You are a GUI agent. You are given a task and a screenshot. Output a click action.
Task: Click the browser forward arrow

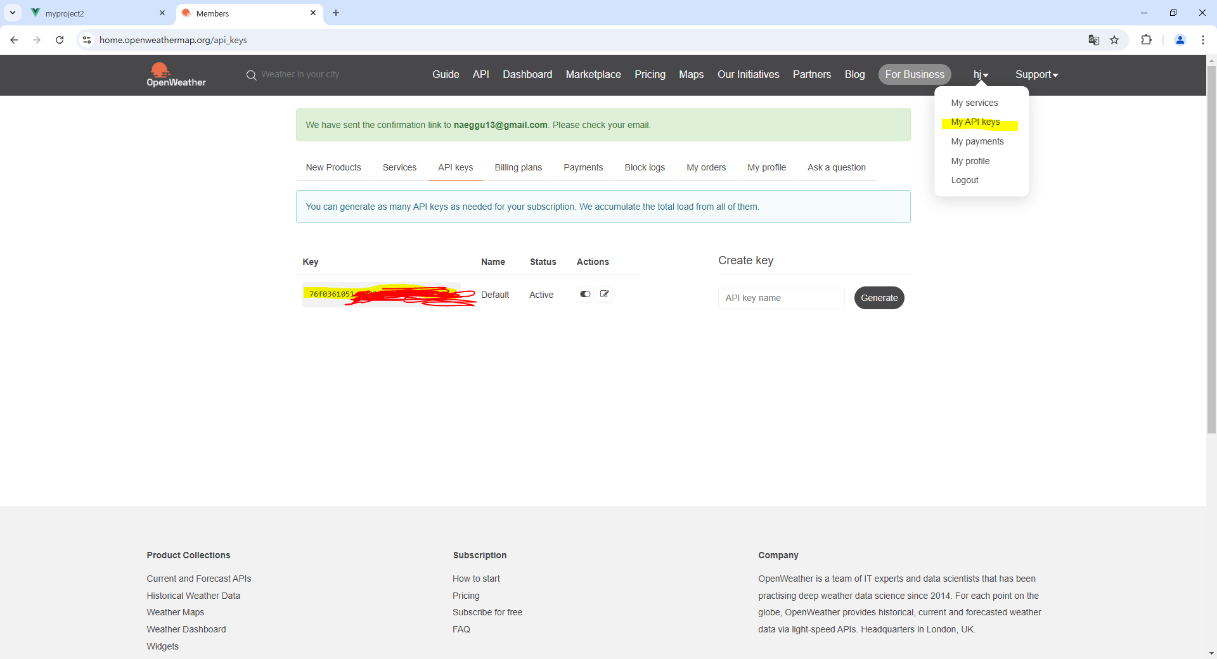click(37, 40)
